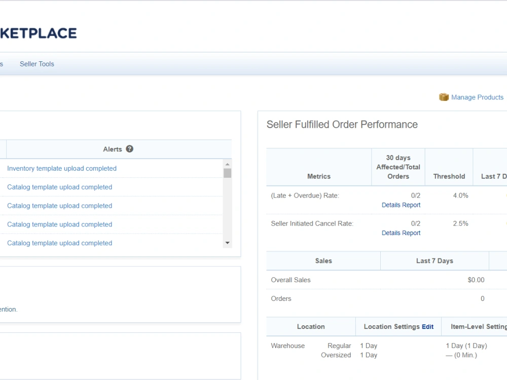The width and height of the screenshot is (507, 380).
Task: Click the Seller Initiated Cancel Rate label
Action: [312, 223]
